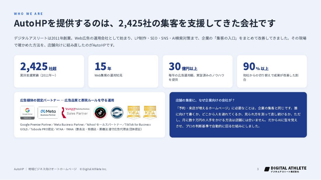Screen dimensions: 321x180
Task: Click '店舗の集客に、なぜ企業向けの会社が？' heading
Action: (205, 100)
